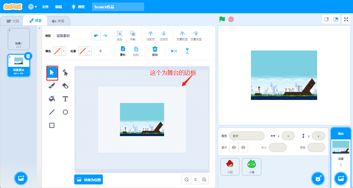
Task: Open the 文件 menu
Action: [x=45, y=7]
